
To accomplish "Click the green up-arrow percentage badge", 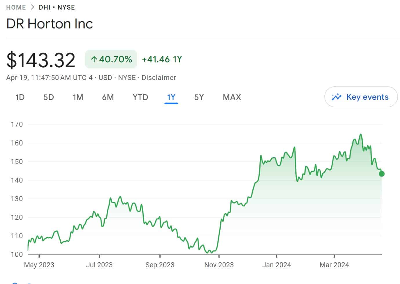I will tap(111, 59).
